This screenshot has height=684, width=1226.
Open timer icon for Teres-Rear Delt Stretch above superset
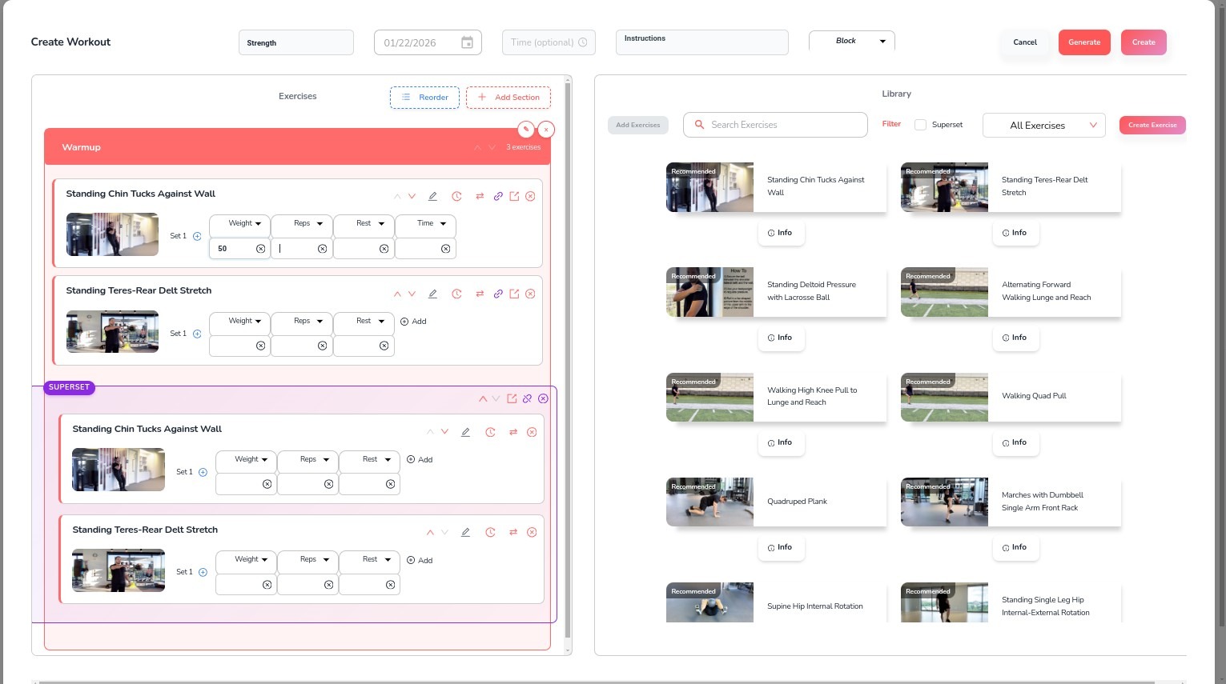[x=456, y=294]
